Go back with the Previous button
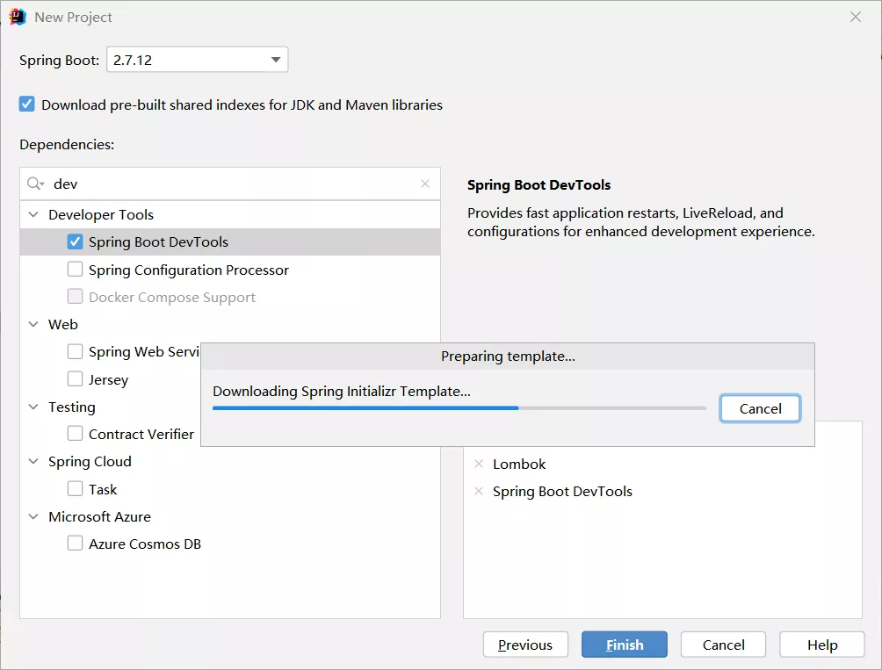This screenshot has height=670, width=882. tap(525, 645)
